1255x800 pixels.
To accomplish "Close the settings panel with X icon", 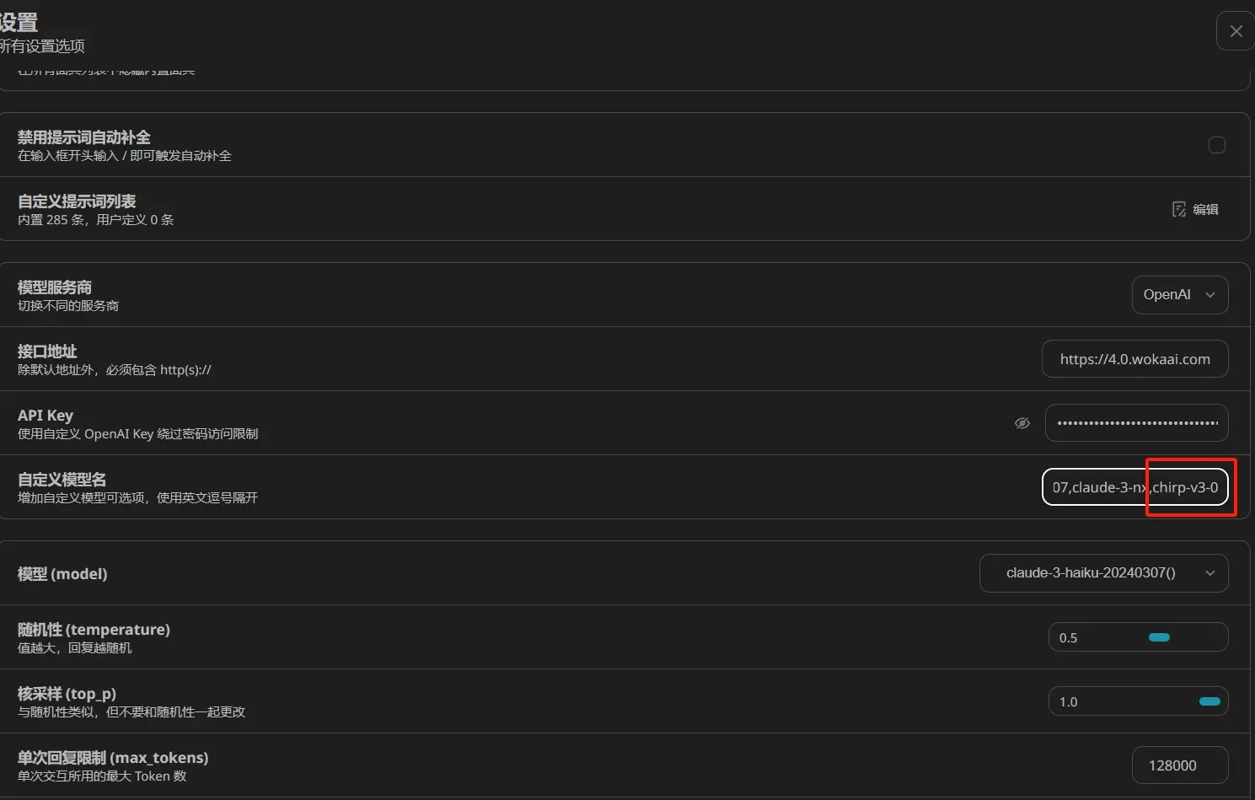I will click(1236, 31).
